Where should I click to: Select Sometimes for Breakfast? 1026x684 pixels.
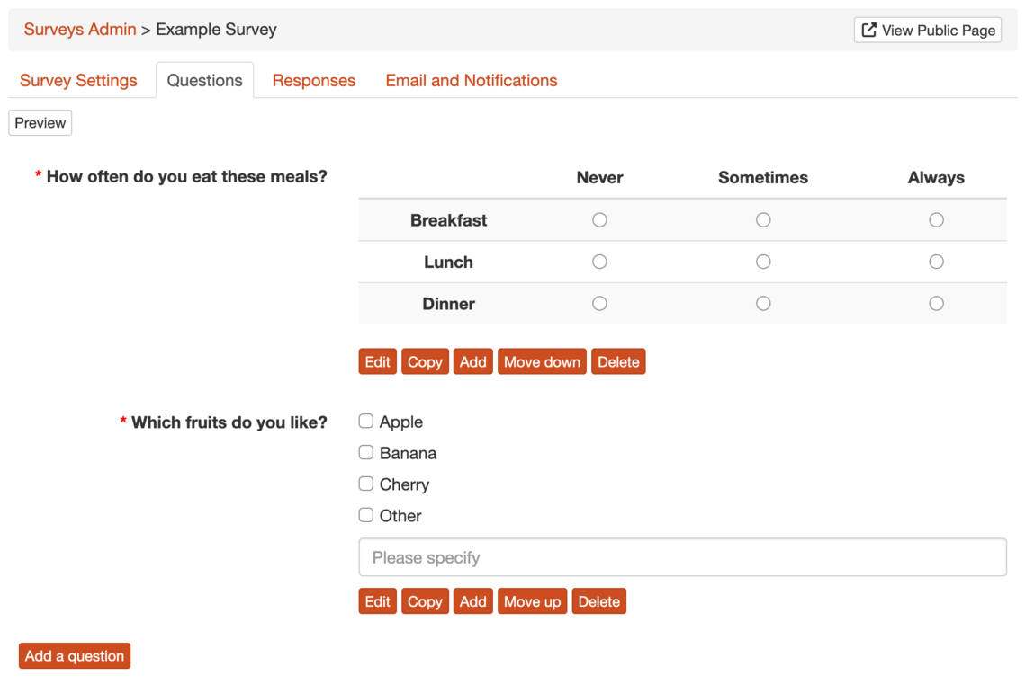coord(763,220)
